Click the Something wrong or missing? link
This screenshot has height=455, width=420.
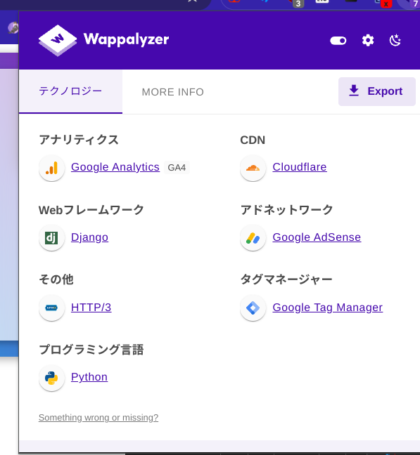click(98, 418)
